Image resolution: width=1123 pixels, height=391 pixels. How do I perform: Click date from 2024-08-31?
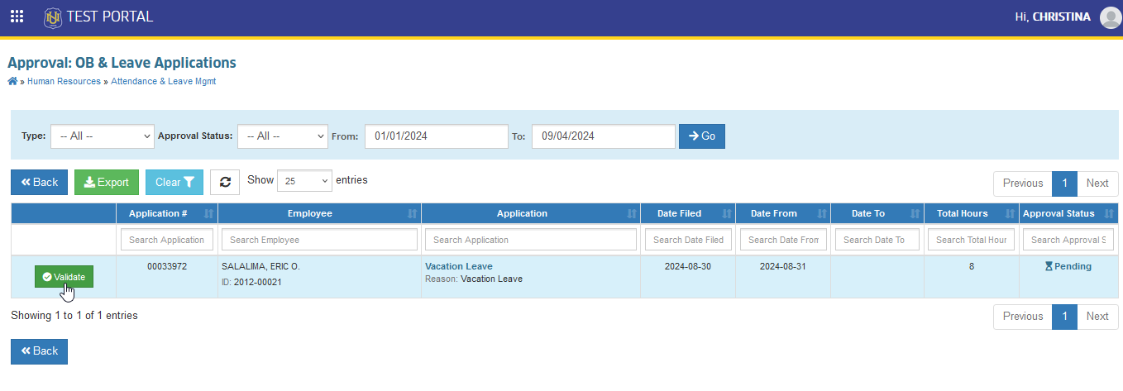[783, 266]
